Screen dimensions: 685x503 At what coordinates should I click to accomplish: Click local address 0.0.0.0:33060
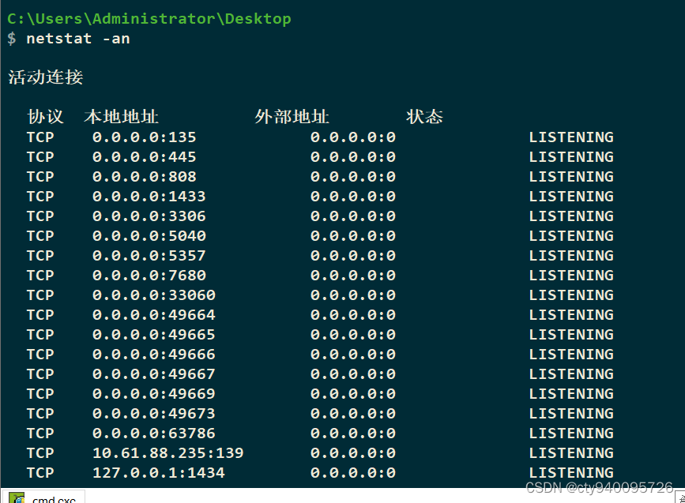pyautogui.click(x=154, y=295)
